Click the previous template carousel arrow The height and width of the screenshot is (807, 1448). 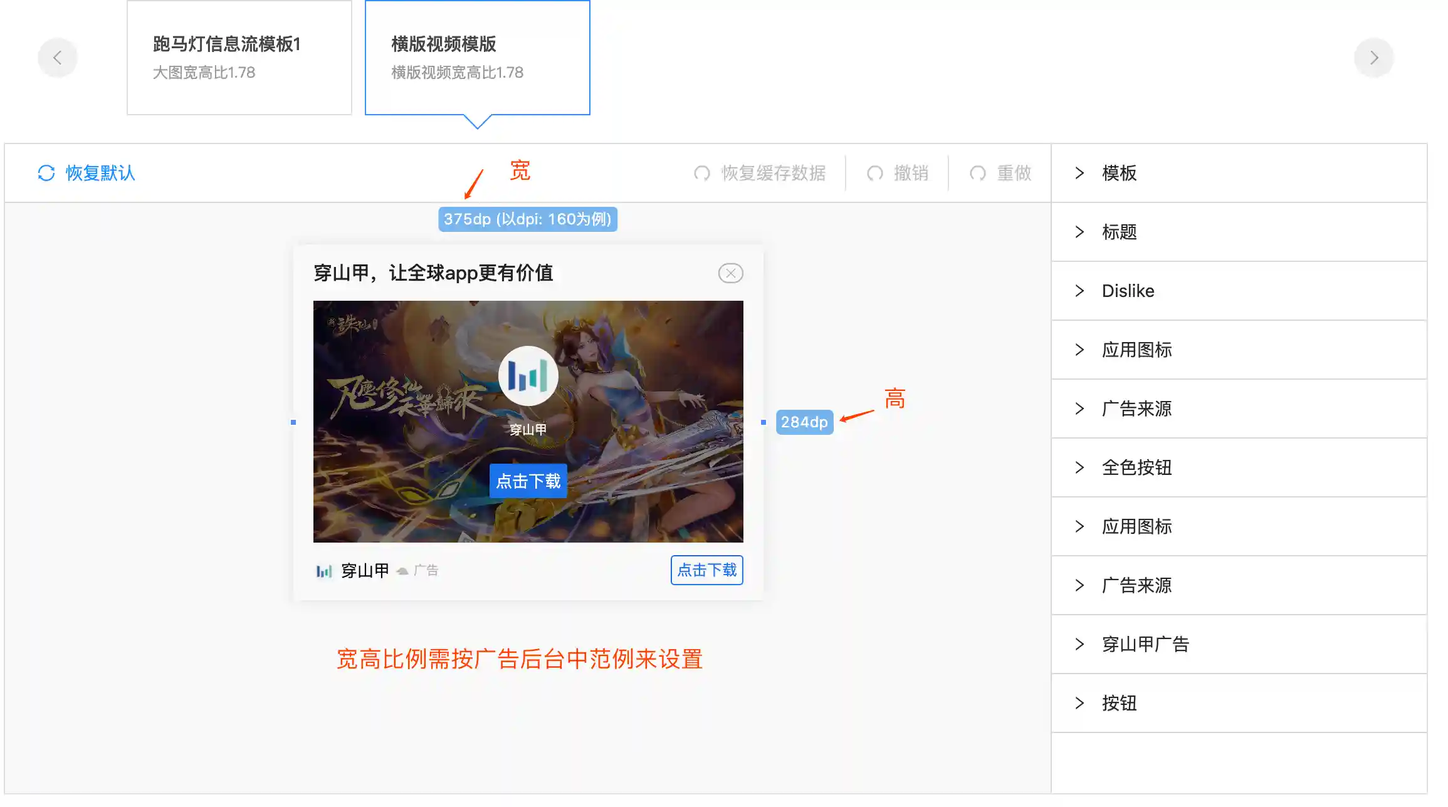click(57, 58)
